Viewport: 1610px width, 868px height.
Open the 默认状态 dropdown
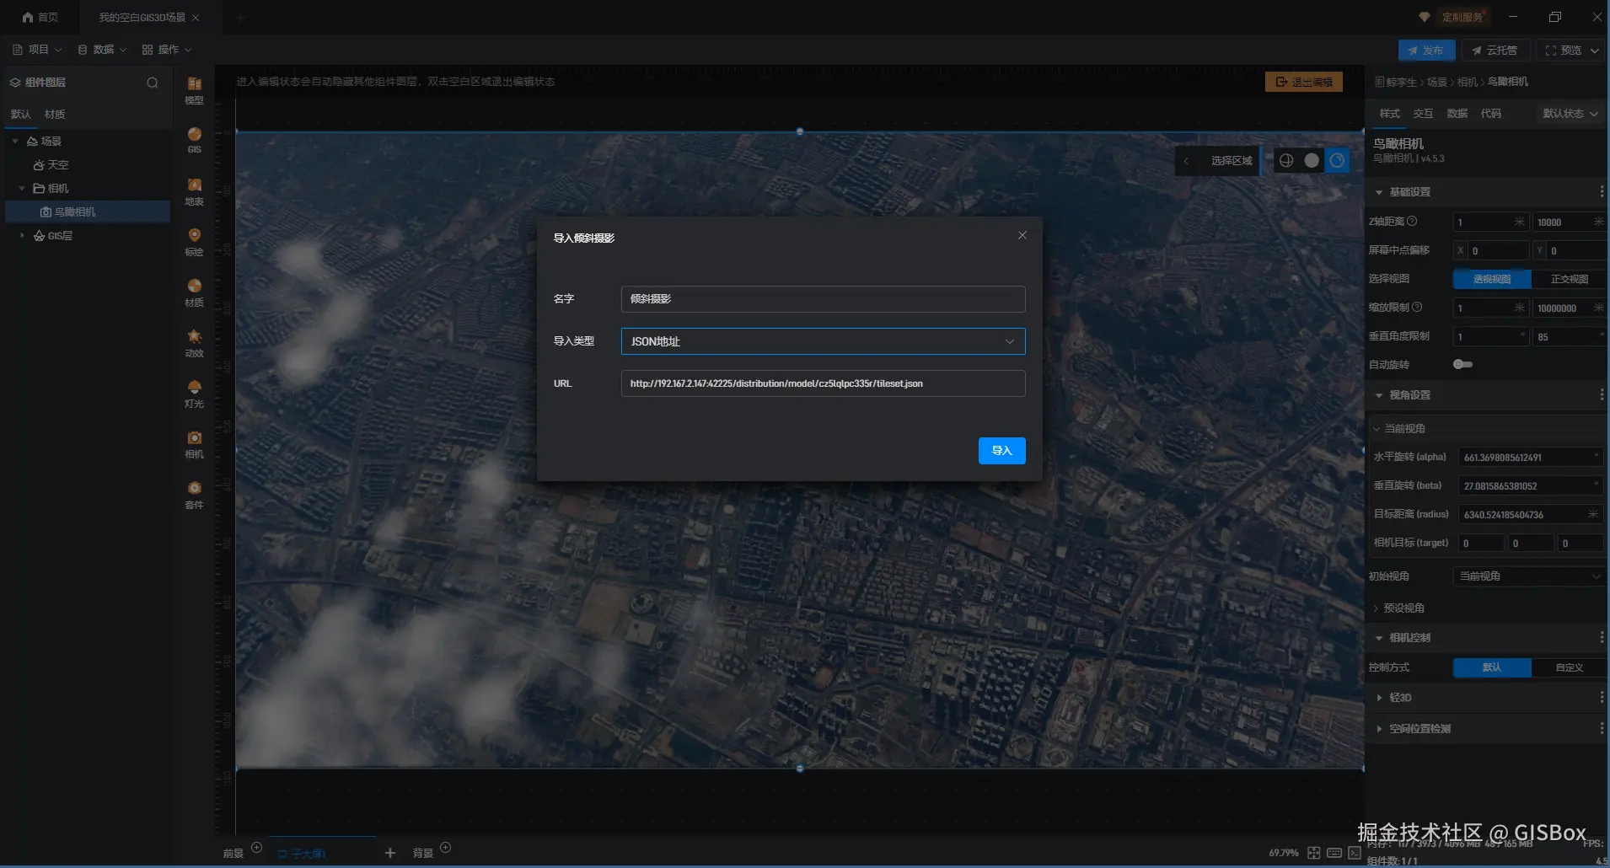1570,114
